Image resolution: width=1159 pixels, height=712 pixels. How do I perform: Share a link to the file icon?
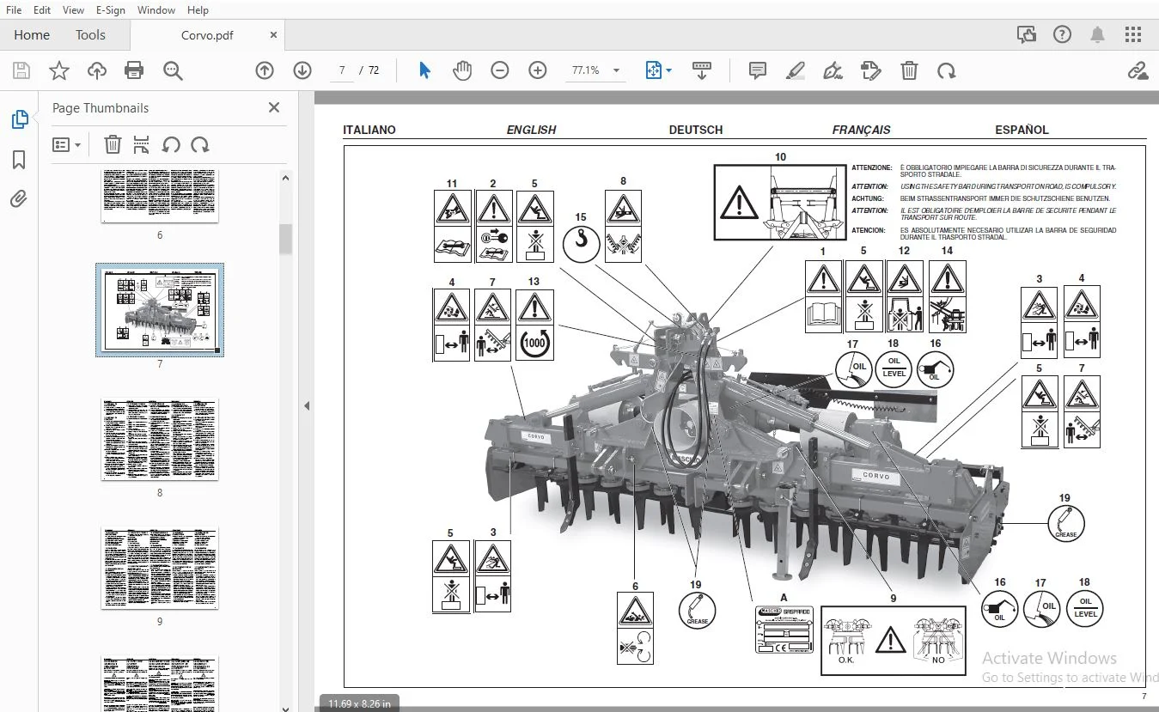(x=1138, y=70)
